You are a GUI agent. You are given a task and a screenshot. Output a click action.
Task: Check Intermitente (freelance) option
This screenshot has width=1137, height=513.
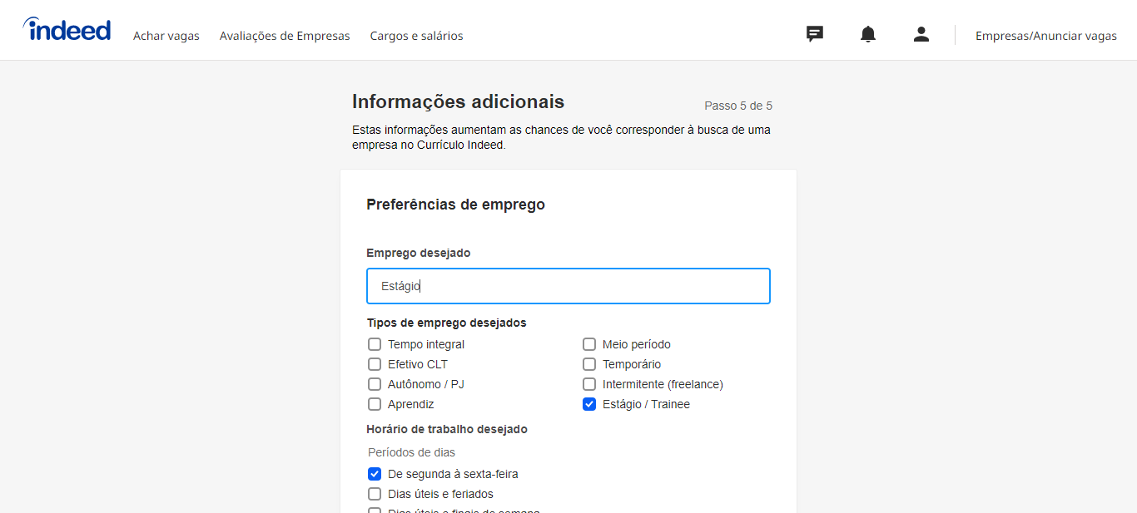(x=589, y=383)
